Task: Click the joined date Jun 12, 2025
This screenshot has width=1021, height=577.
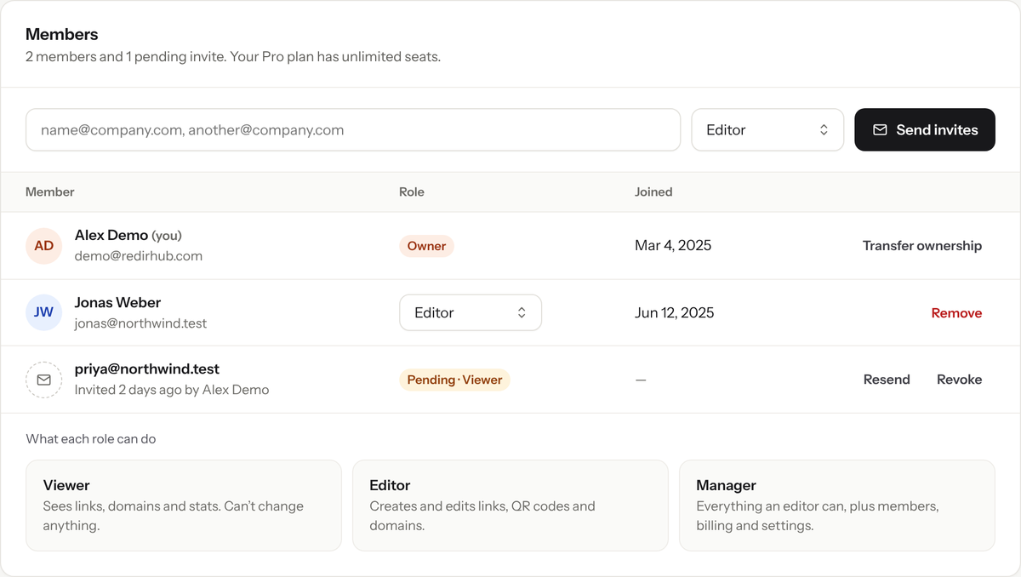Action: (x=675, y=313)
